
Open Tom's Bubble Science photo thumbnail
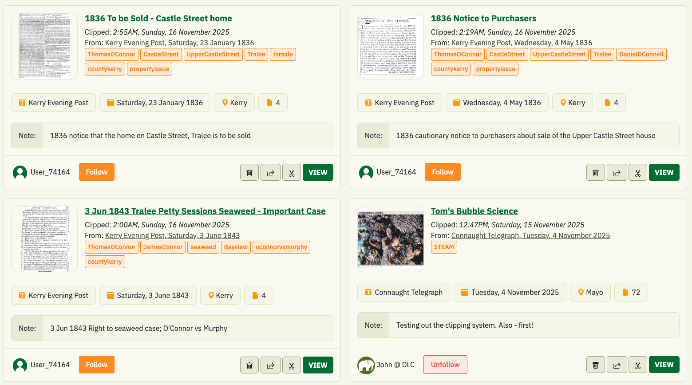pos(391,239)
